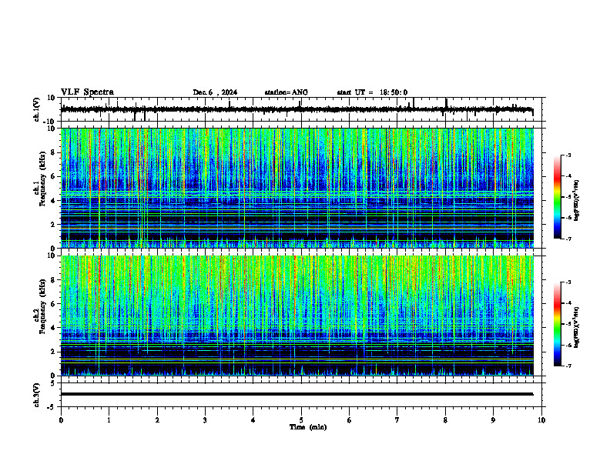Screen dimensions: 610x471
Task: Click the ch.1 colorbar "-3" tick label
Action: 568,155
